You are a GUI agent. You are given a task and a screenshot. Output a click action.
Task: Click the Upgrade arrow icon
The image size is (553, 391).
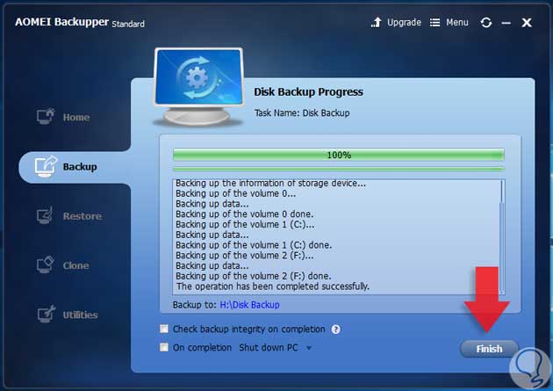pos(377,22)
